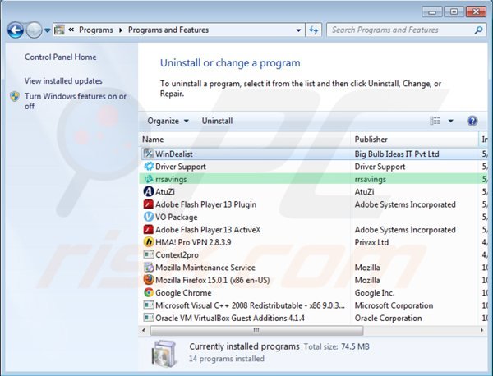
Task: Click the scrollbar left arrow
Action: (x=144, y=330)
